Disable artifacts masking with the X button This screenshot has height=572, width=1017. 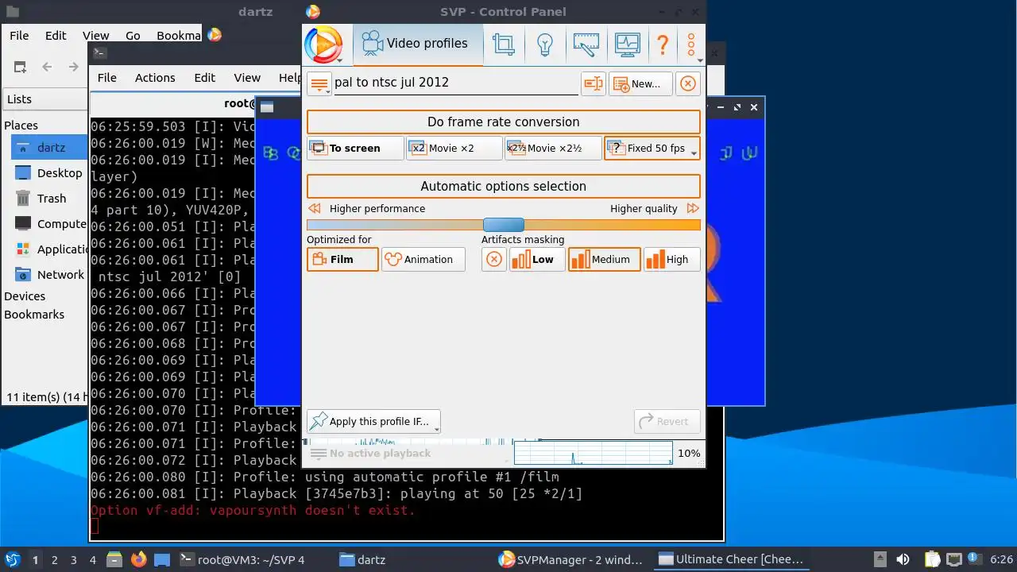(494, 259)
